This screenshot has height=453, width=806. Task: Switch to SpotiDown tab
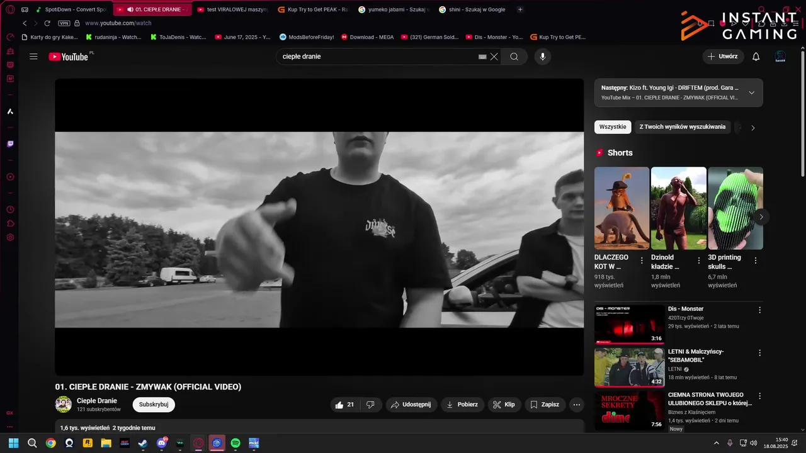[72, 9]
